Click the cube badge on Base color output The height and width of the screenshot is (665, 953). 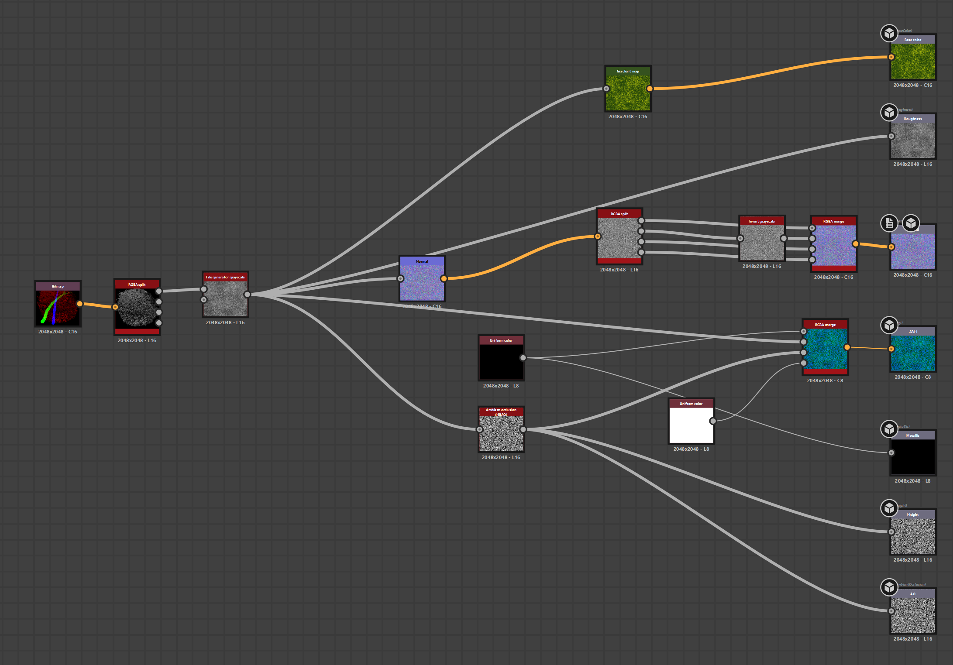point(889,33)
